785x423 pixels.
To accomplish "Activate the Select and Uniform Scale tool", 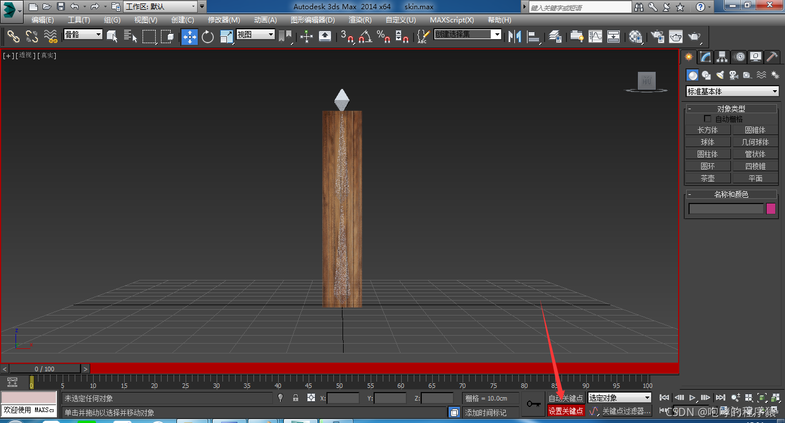I will (x=226, y=37).
